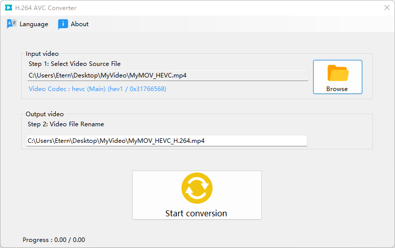Click the Step 1: Select Video Source File label
This screenshot has height=248, width=395.
click(x=74, y=64)
